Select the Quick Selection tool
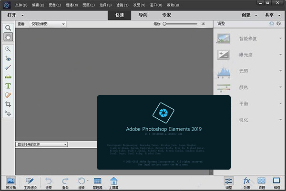 pyautogui.click(x=8, y=49)
